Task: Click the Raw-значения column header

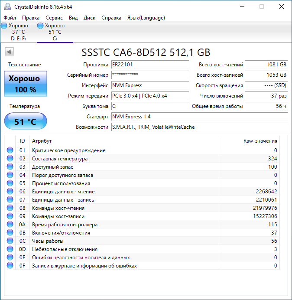Action: (x=250, y=141)
